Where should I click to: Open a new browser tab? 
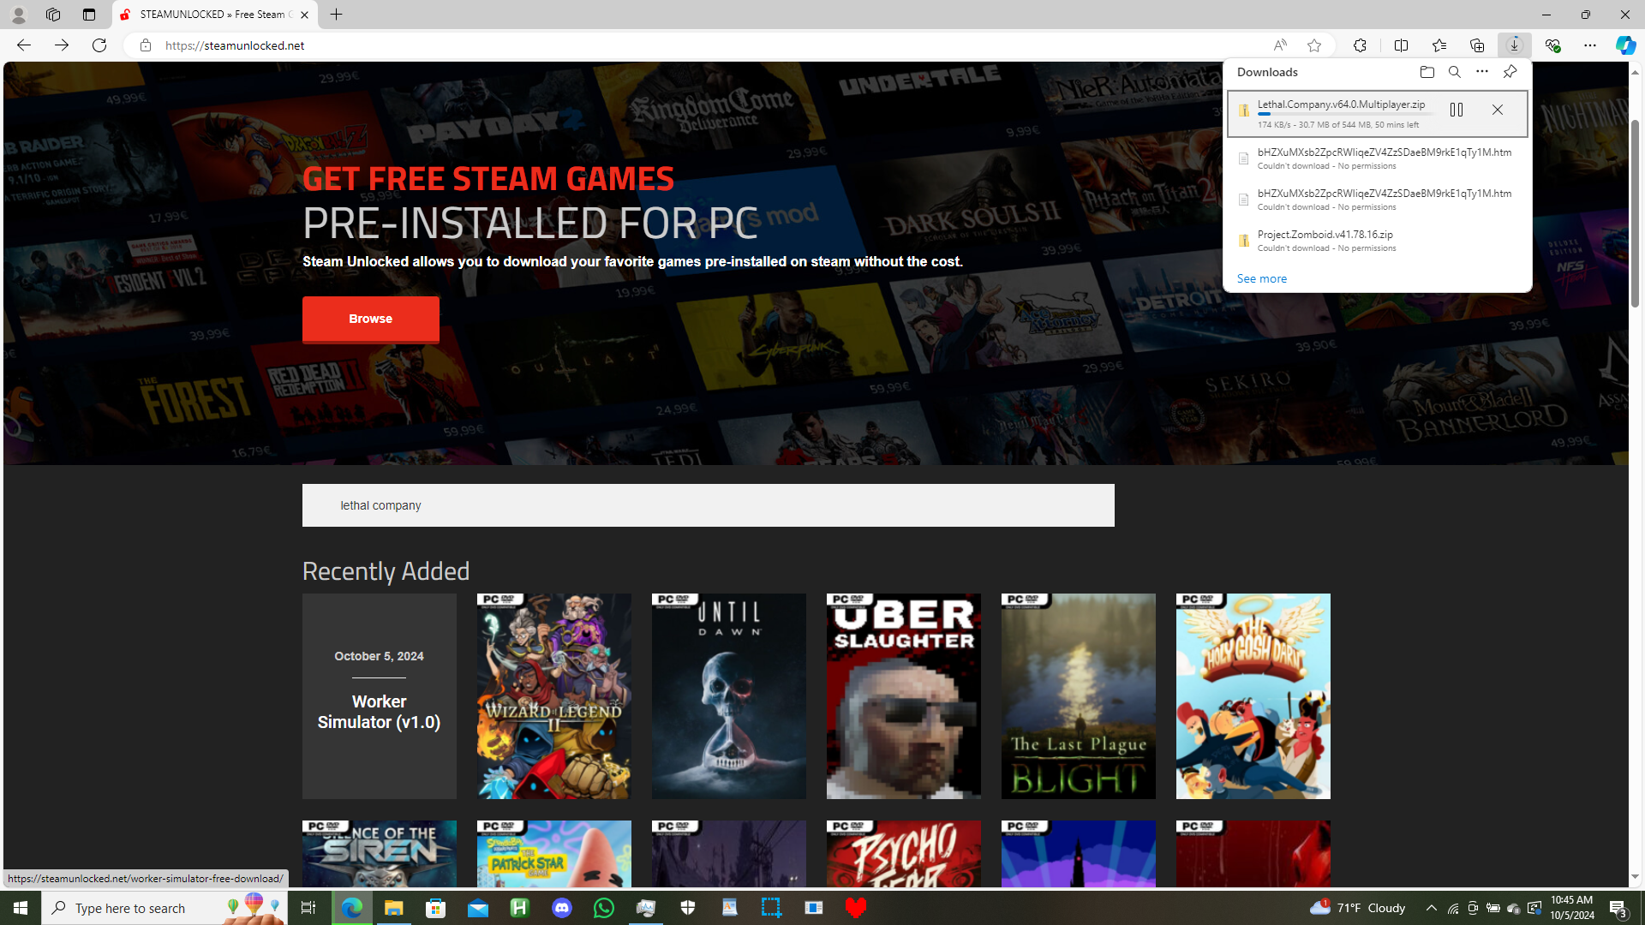336,15
